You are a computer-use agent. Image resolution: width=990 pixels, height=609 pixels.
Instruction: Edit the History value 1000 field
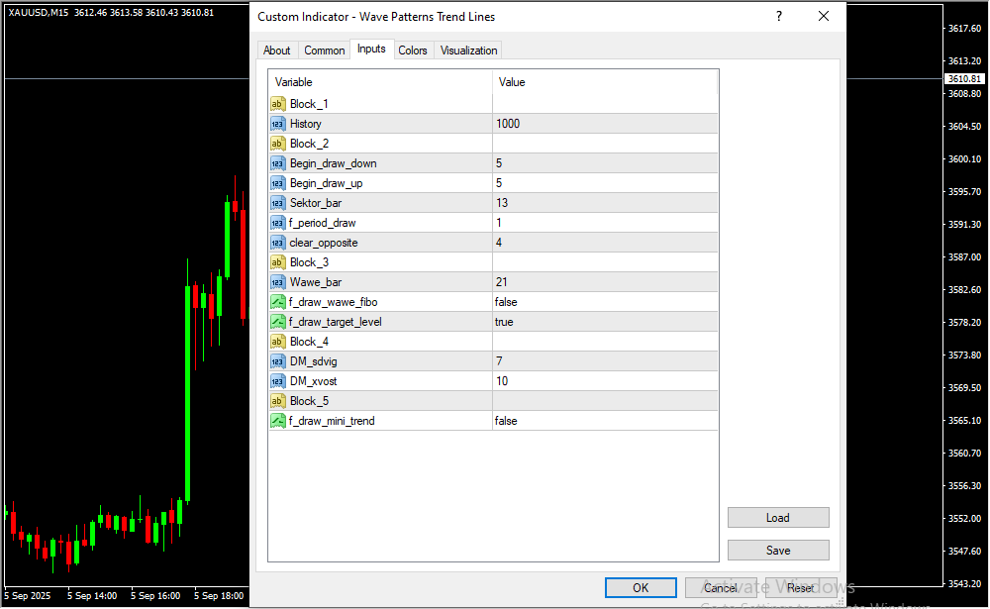point(604,124)
